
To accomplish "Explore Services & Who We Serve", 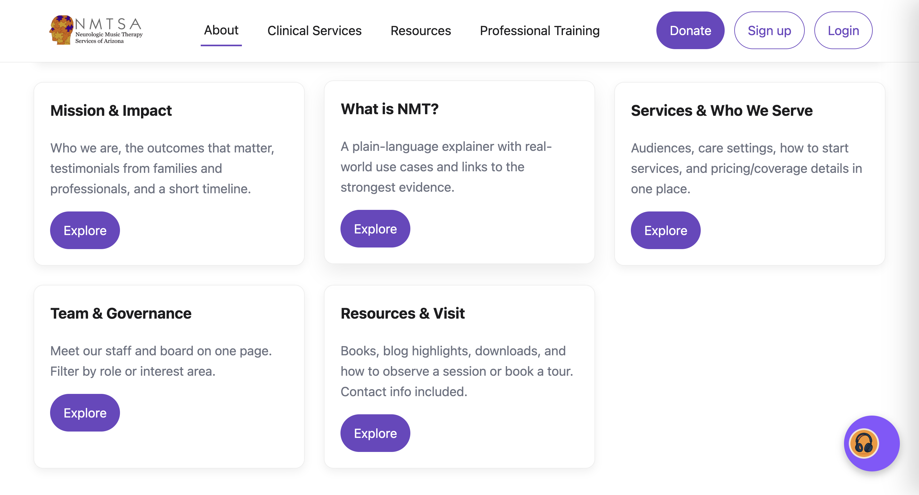I will (x=665, y=230).
